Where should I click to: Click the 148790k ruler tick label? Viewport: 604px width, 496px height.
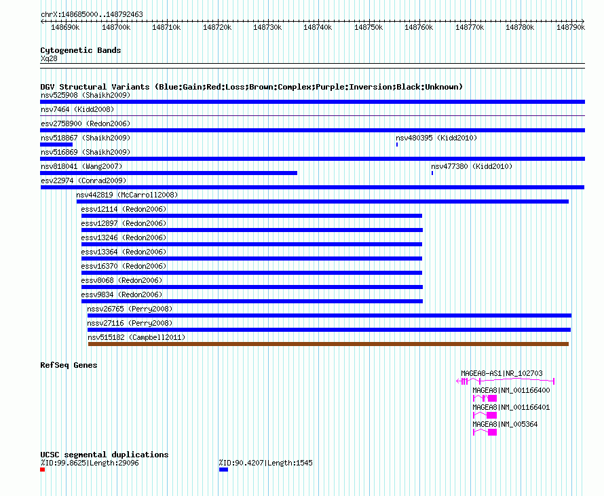571,27
